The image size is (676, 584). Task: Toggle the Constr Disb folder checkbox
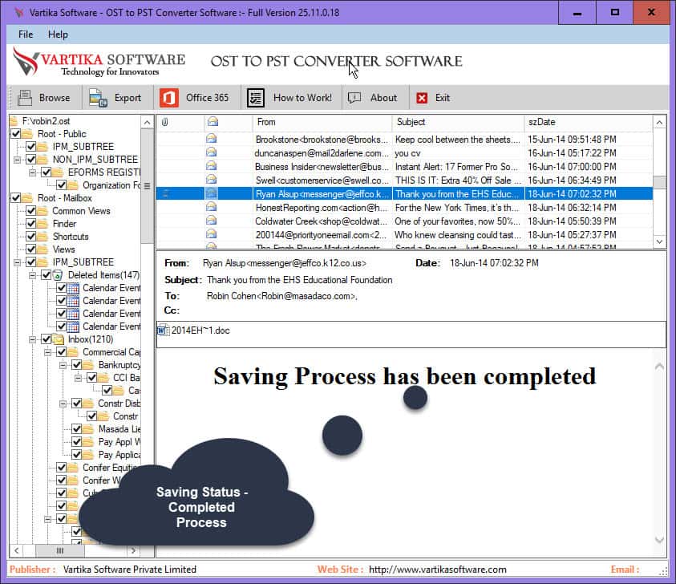pos(77,404)
